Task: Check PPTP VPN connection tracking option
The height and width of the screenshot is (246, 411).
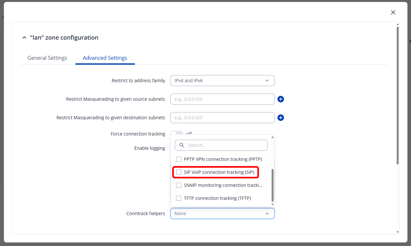Action: 179,159
